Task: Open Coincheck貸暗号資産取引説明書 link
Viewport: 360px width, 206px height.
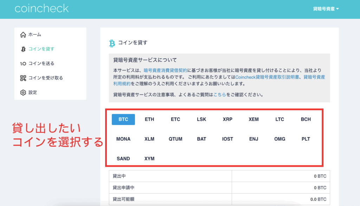Action: (x=268, y=77)
